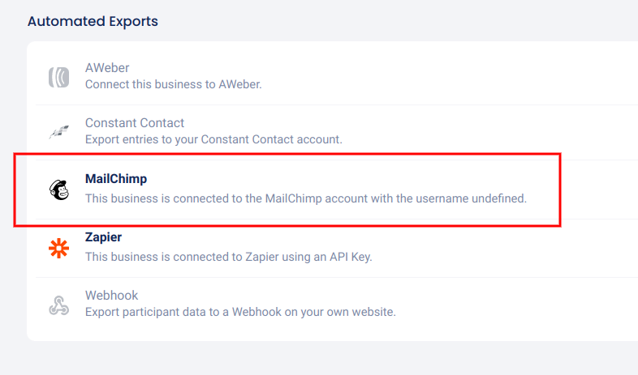
Task: Click the empty white area below Webhook
Action: click(x=325, y=330)
